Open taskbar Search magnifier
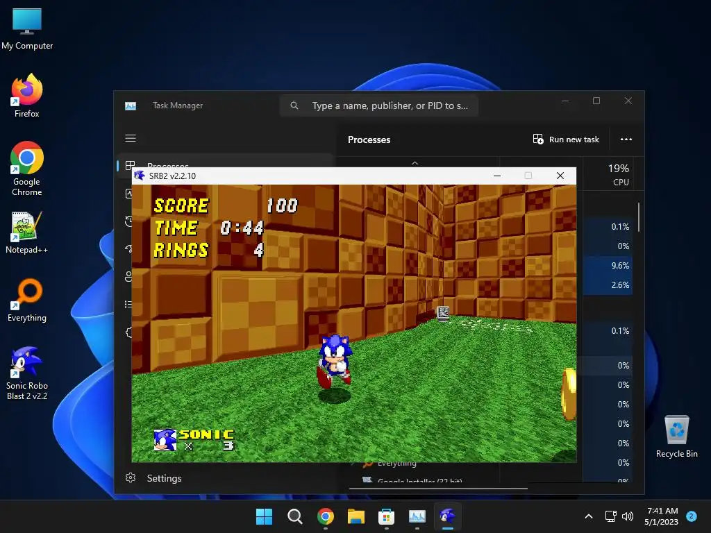711x533 pixels. pos(294,516)
